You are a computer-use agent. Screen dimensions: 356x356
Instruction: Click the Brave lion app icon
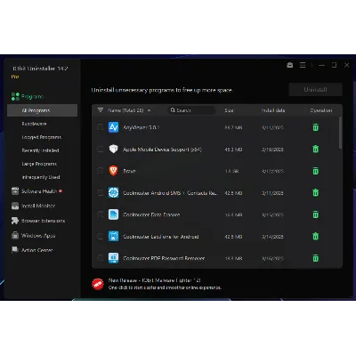pos(113,171)
